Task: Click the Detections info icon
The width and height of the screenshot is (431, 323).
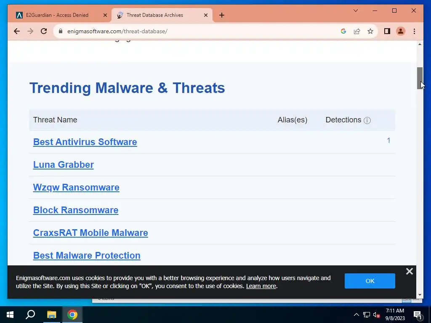Action: [x=367, y=120]
